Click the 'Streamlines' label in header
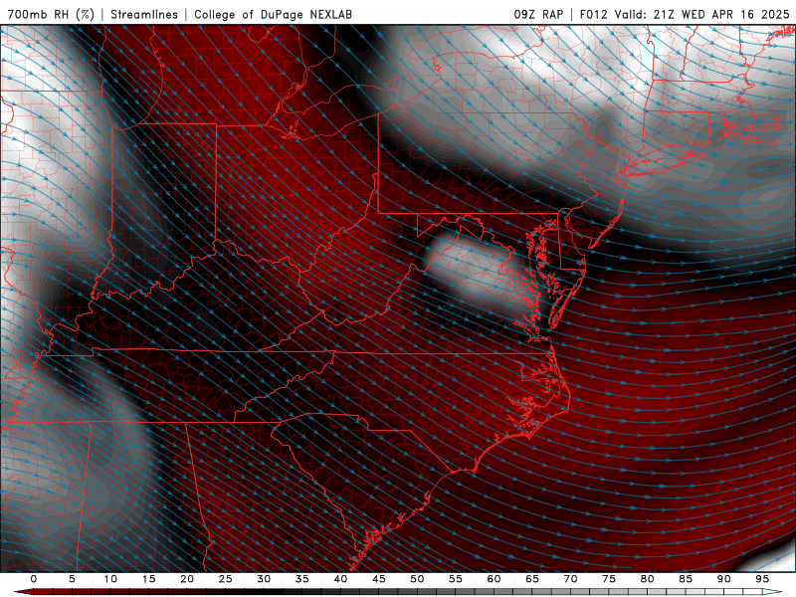 pyautogui.click(x=144, y=14)
